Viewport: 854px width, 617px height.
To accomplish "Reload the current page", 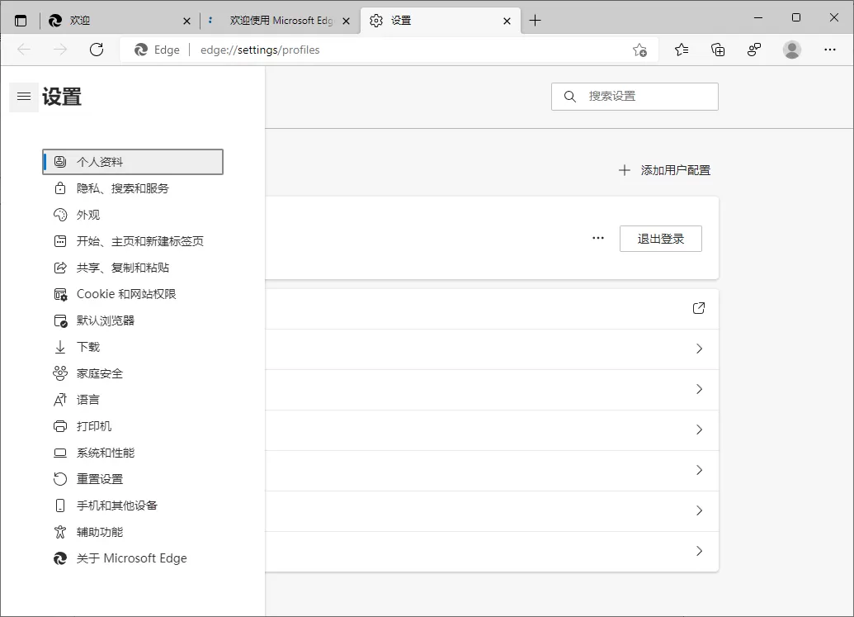I will (97, 50).
